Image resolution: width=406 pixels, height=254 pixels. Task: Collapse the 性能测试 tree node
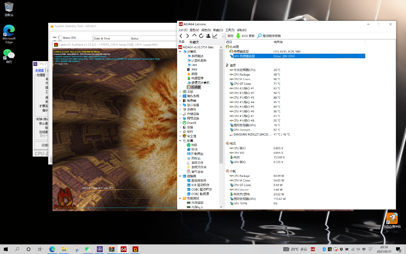point(180,199)
